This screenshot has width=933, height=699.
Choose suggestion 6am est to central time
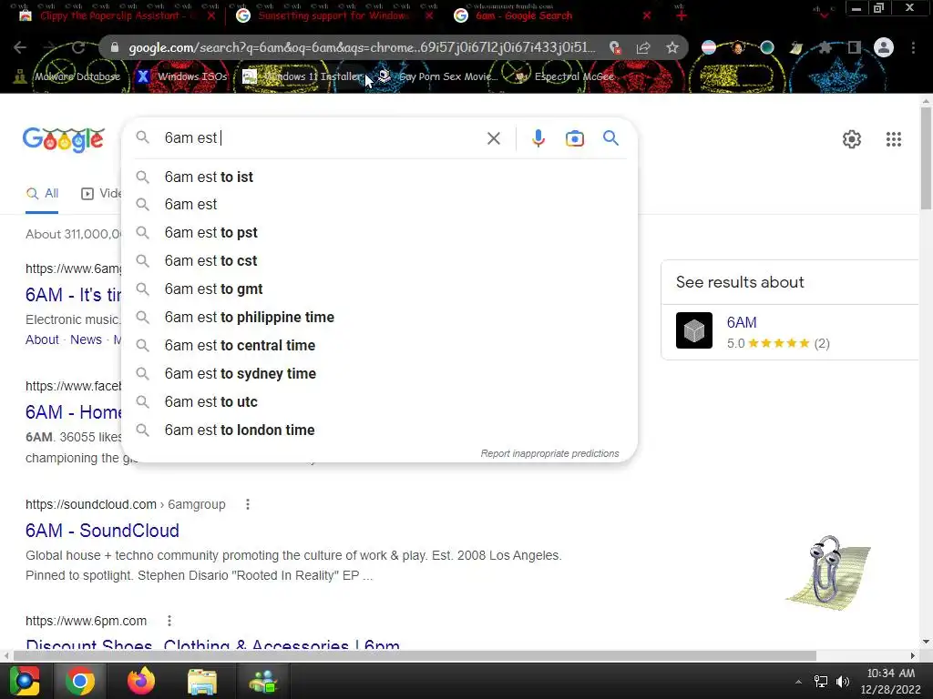(x=380, y=345)
